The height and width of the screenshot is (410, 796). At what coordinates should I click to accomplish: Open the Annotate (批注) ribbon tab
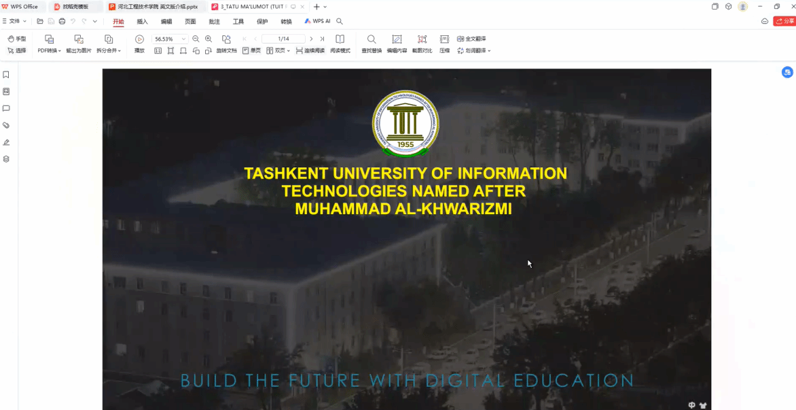click(214, 22)
